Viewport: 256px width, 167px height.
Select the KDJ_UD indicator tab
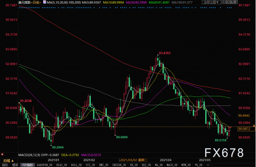146,165
